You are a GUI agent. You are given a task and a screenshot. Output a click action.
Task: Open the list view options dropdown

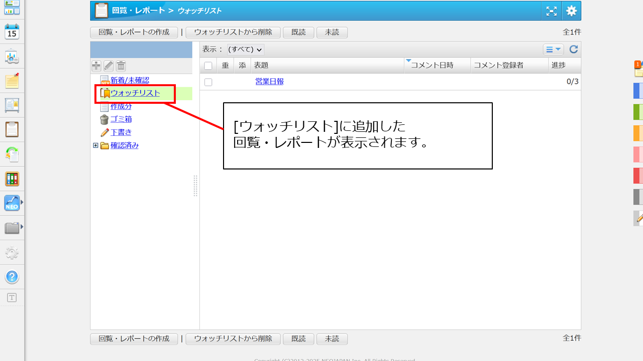point(553,49)
